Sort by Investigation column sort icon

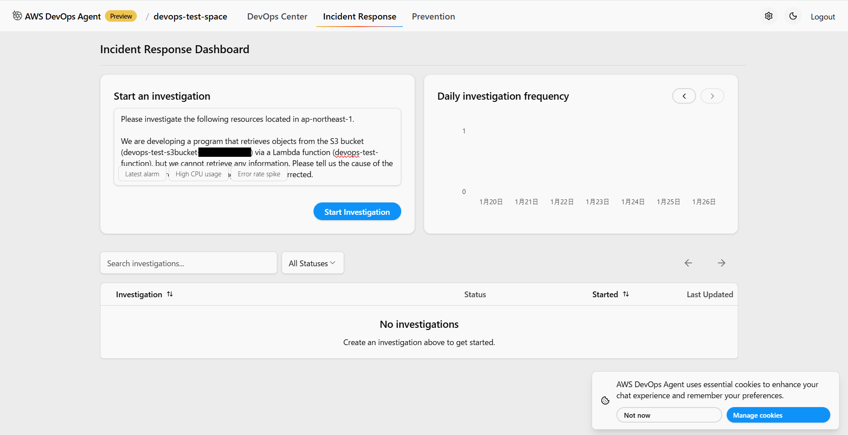170,295
